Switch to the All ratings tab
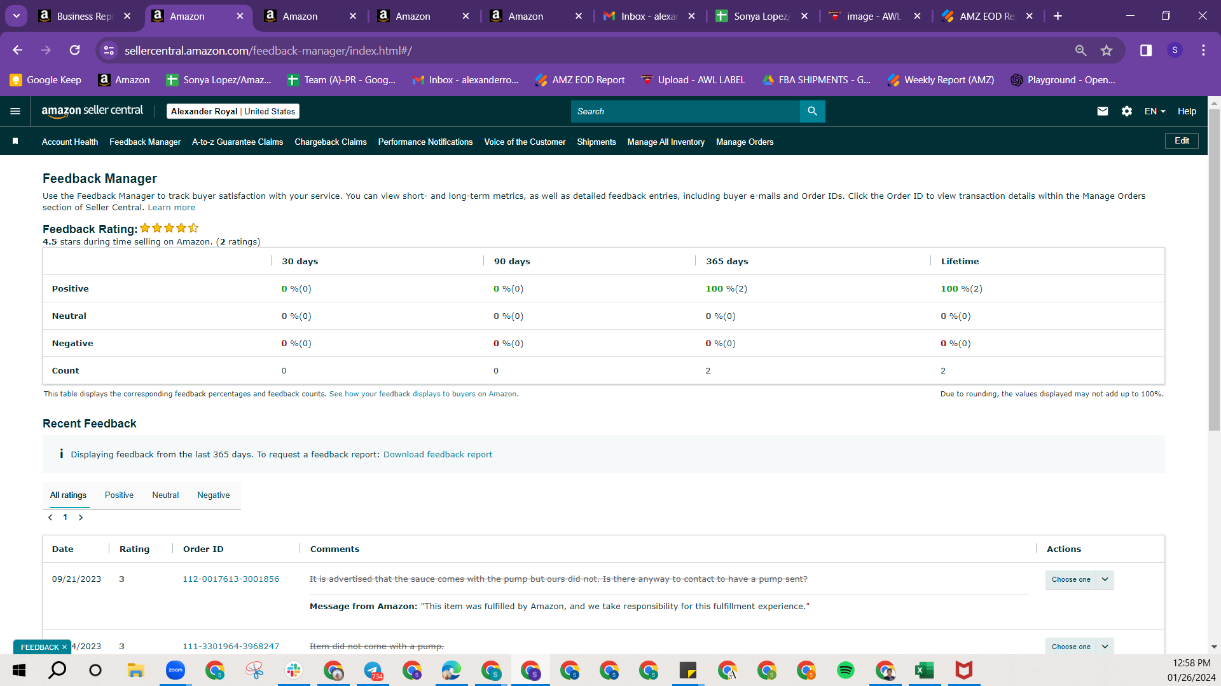The image size is (1221, 686). pos(68,495)
